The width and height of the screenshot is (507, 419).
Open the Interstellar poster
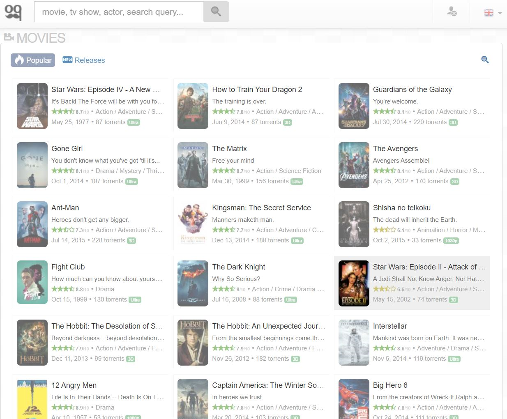(354, 343)
